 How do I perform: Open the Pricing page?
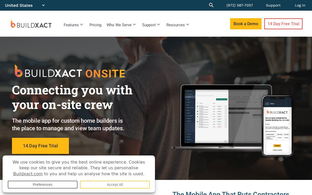pos(95,25)
